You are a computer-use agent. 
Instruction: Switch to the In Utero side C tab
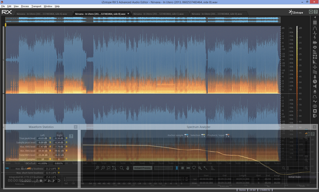tap(159, 14)
